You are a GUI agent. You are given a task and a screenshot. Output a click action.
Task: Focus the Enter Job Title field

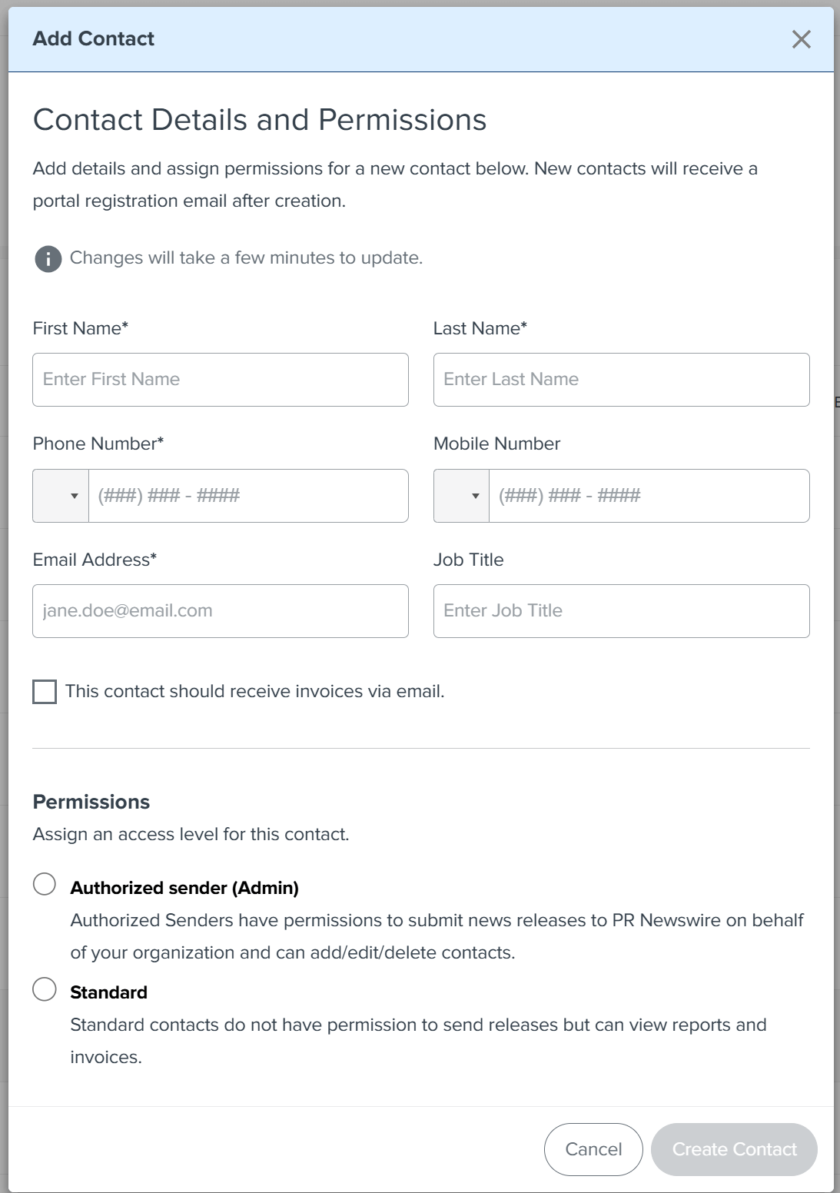pyautogui.click(x=621, y=611)
